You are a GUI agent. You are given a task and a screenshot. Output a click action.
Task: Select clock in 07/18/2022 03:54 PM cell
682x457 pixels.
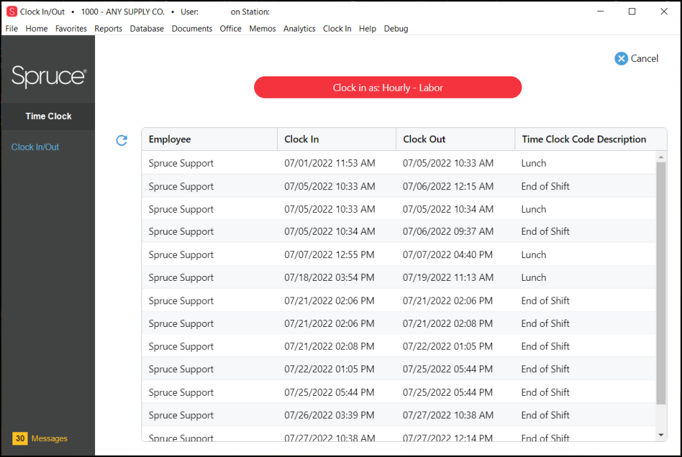pyautogui.click(x=329, y=277)
